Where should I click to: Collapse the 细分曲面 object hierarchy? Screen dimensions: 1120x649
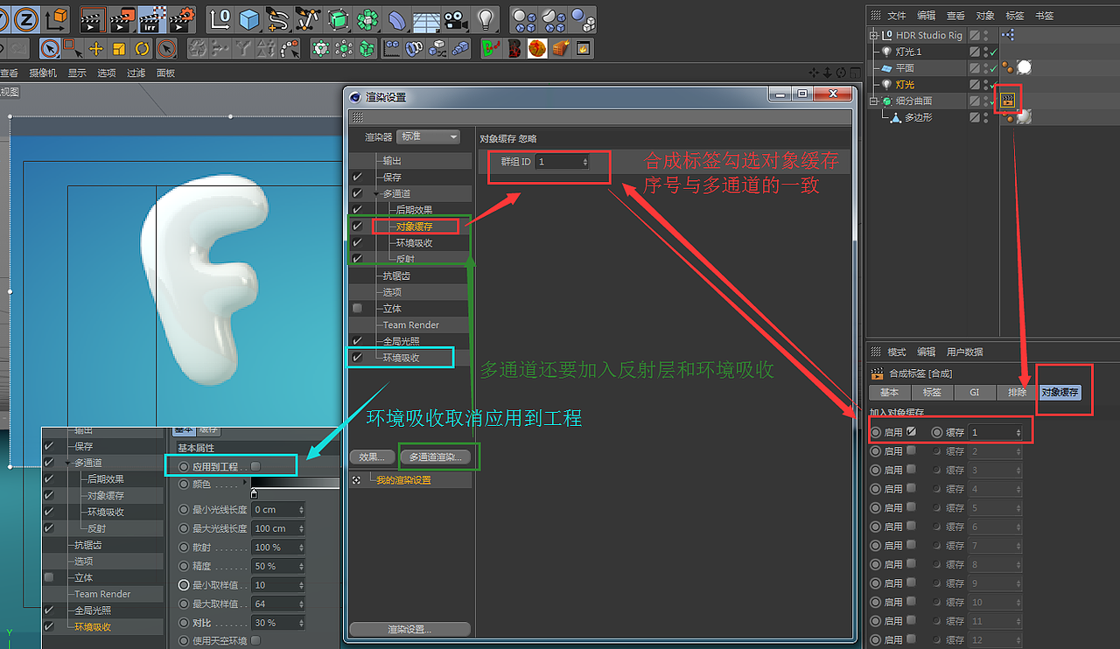873,101
